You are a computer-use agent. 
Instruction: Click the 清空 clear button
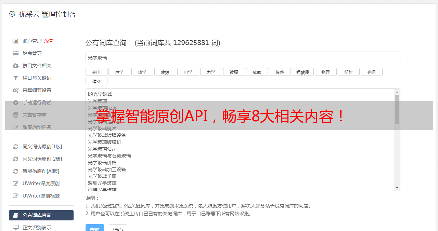pos(118,228)
